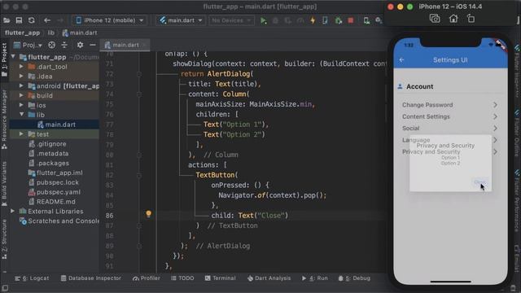Viewport: 521px width, 293px height.
Task: Open the Build Variants side tab
Action: coord(4,184)
